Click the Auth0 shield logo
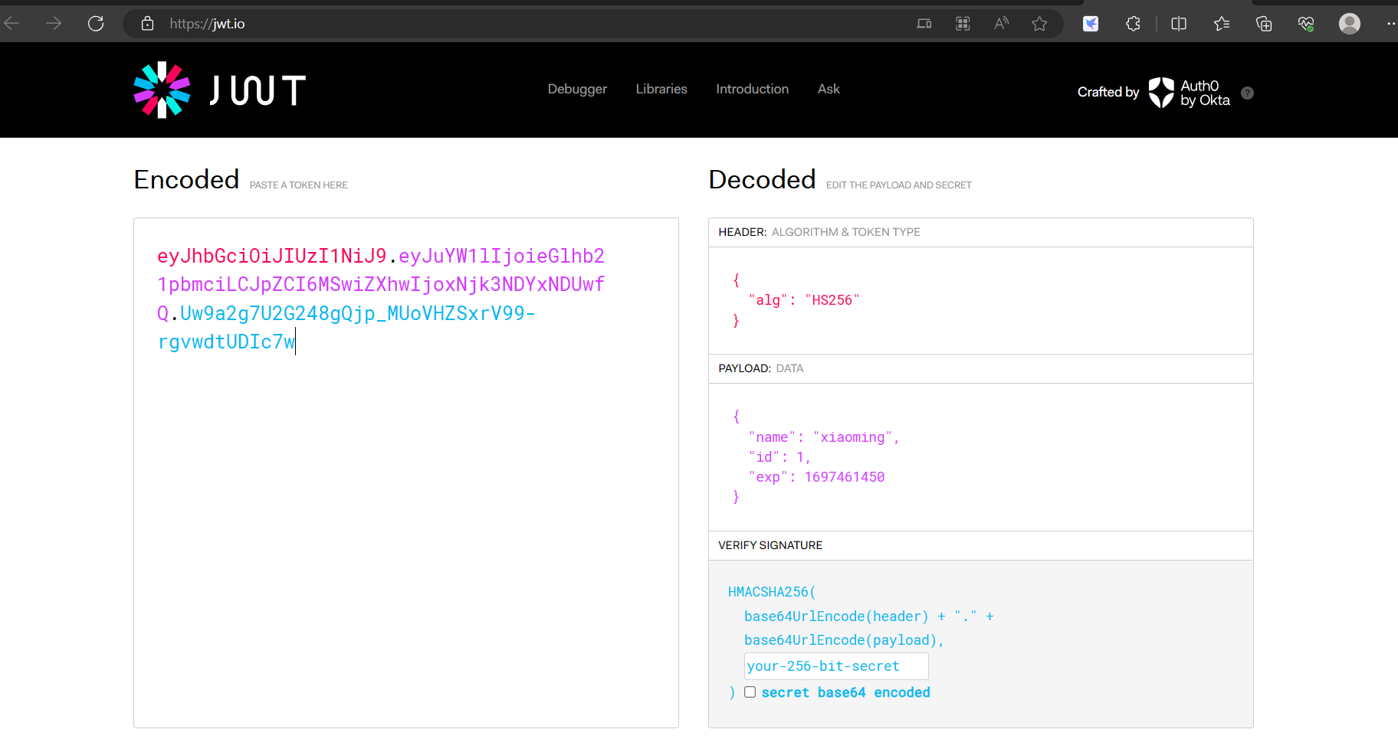Image resolution: width=1398 pixels, height=739 pixels. point(1161,92)
